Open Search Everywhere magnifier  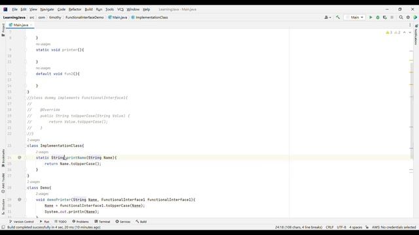coord(401,18)
